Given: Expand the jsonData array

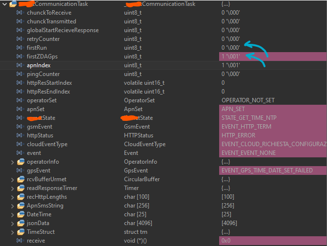Looking at the screenshot, I should pos(13,223).
